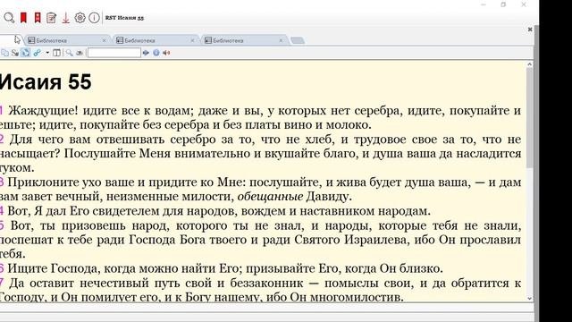Click verse number 2

[x=2, y=140]
